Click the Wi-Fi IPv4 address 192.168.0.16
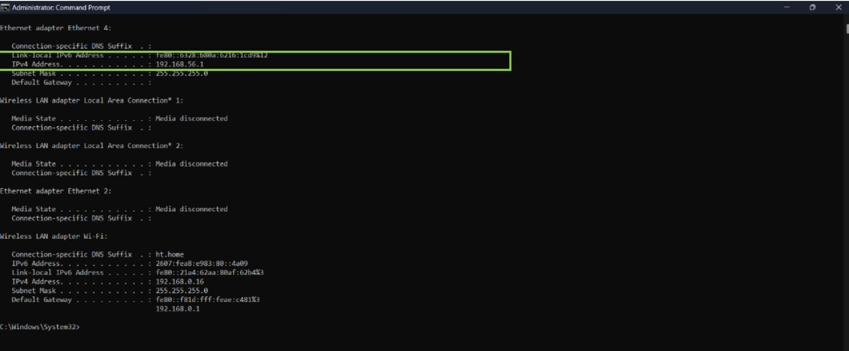 pyautogui.click(x=179, y=282)
